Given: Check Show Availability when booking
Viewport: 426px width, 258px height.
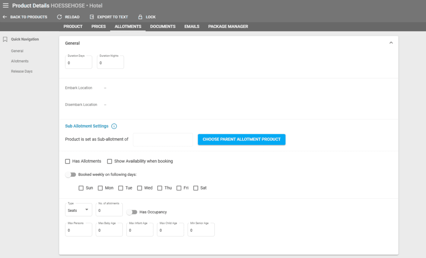Looking at the screenshot, I should pos(110,161).
